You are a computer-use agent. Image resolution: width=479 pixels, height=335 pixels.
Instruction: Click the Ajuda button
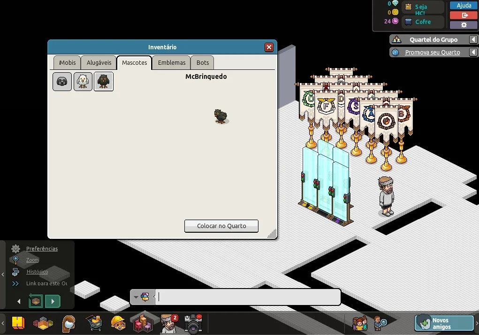pyautogui.click(x=464, y=6)
